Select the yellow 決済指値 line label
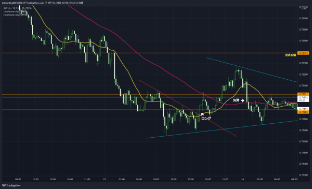 click(290, 55)
